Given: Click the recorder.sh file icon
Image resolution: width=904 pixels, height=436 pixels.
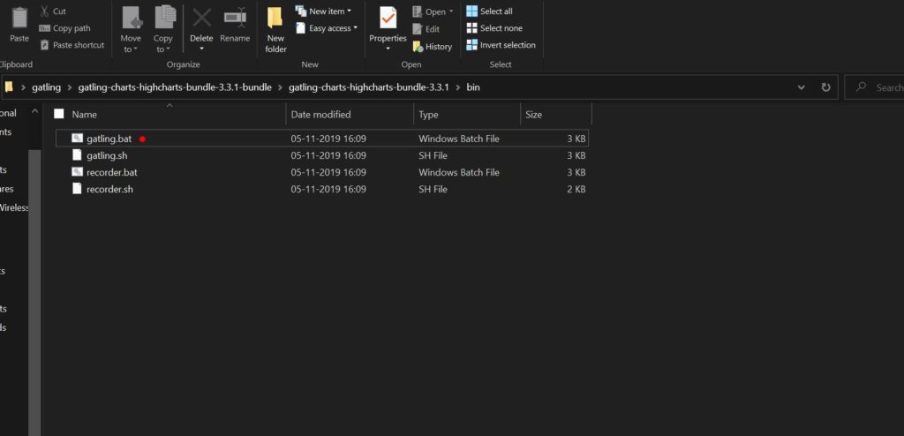Looking at the screenshot, I should [78, 189].
